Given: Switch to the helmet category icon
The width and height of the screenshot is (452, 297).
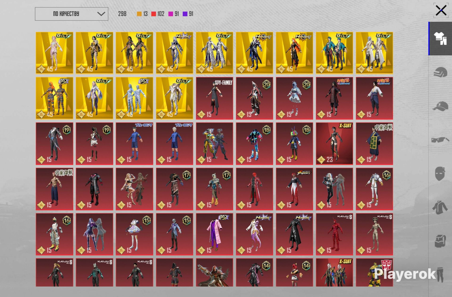Looking at the screenshot, I should pos(440,72).
